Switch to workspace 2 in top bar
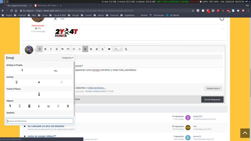Viewport: 251px width, 141px height. click(4, 2)
